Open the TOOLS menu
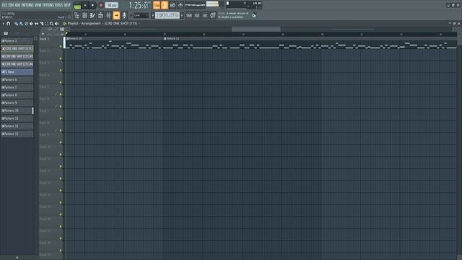The height and width of the screenshot is (260, 462). click(58, 5)
